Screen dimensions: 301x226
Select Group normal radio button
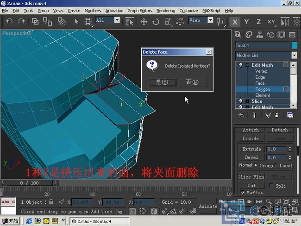tap(256, 165)
